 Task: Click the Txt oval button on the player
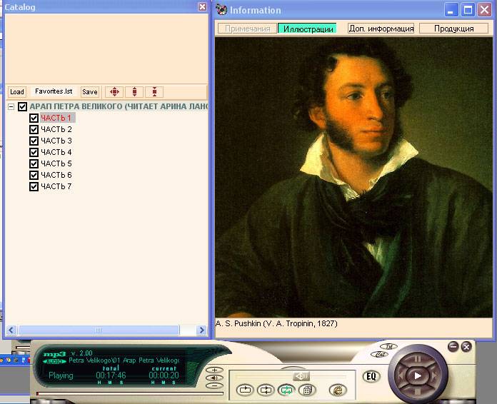(388, 346)
